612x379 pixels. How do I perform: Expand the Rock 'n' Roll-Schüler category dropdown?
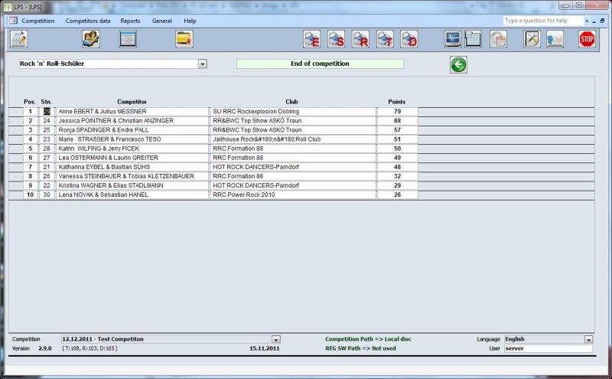[x=203, y=64]
